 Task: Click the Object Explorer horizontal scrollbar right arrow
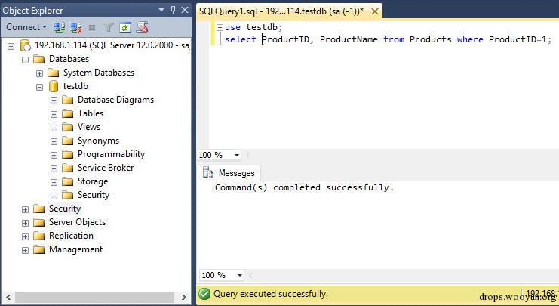tap(183, 297)
